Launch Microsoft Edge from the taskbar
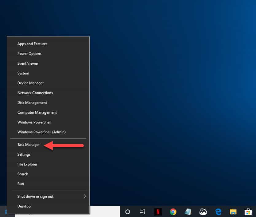This screenshot has height=217, width=256. coord(218,212)
